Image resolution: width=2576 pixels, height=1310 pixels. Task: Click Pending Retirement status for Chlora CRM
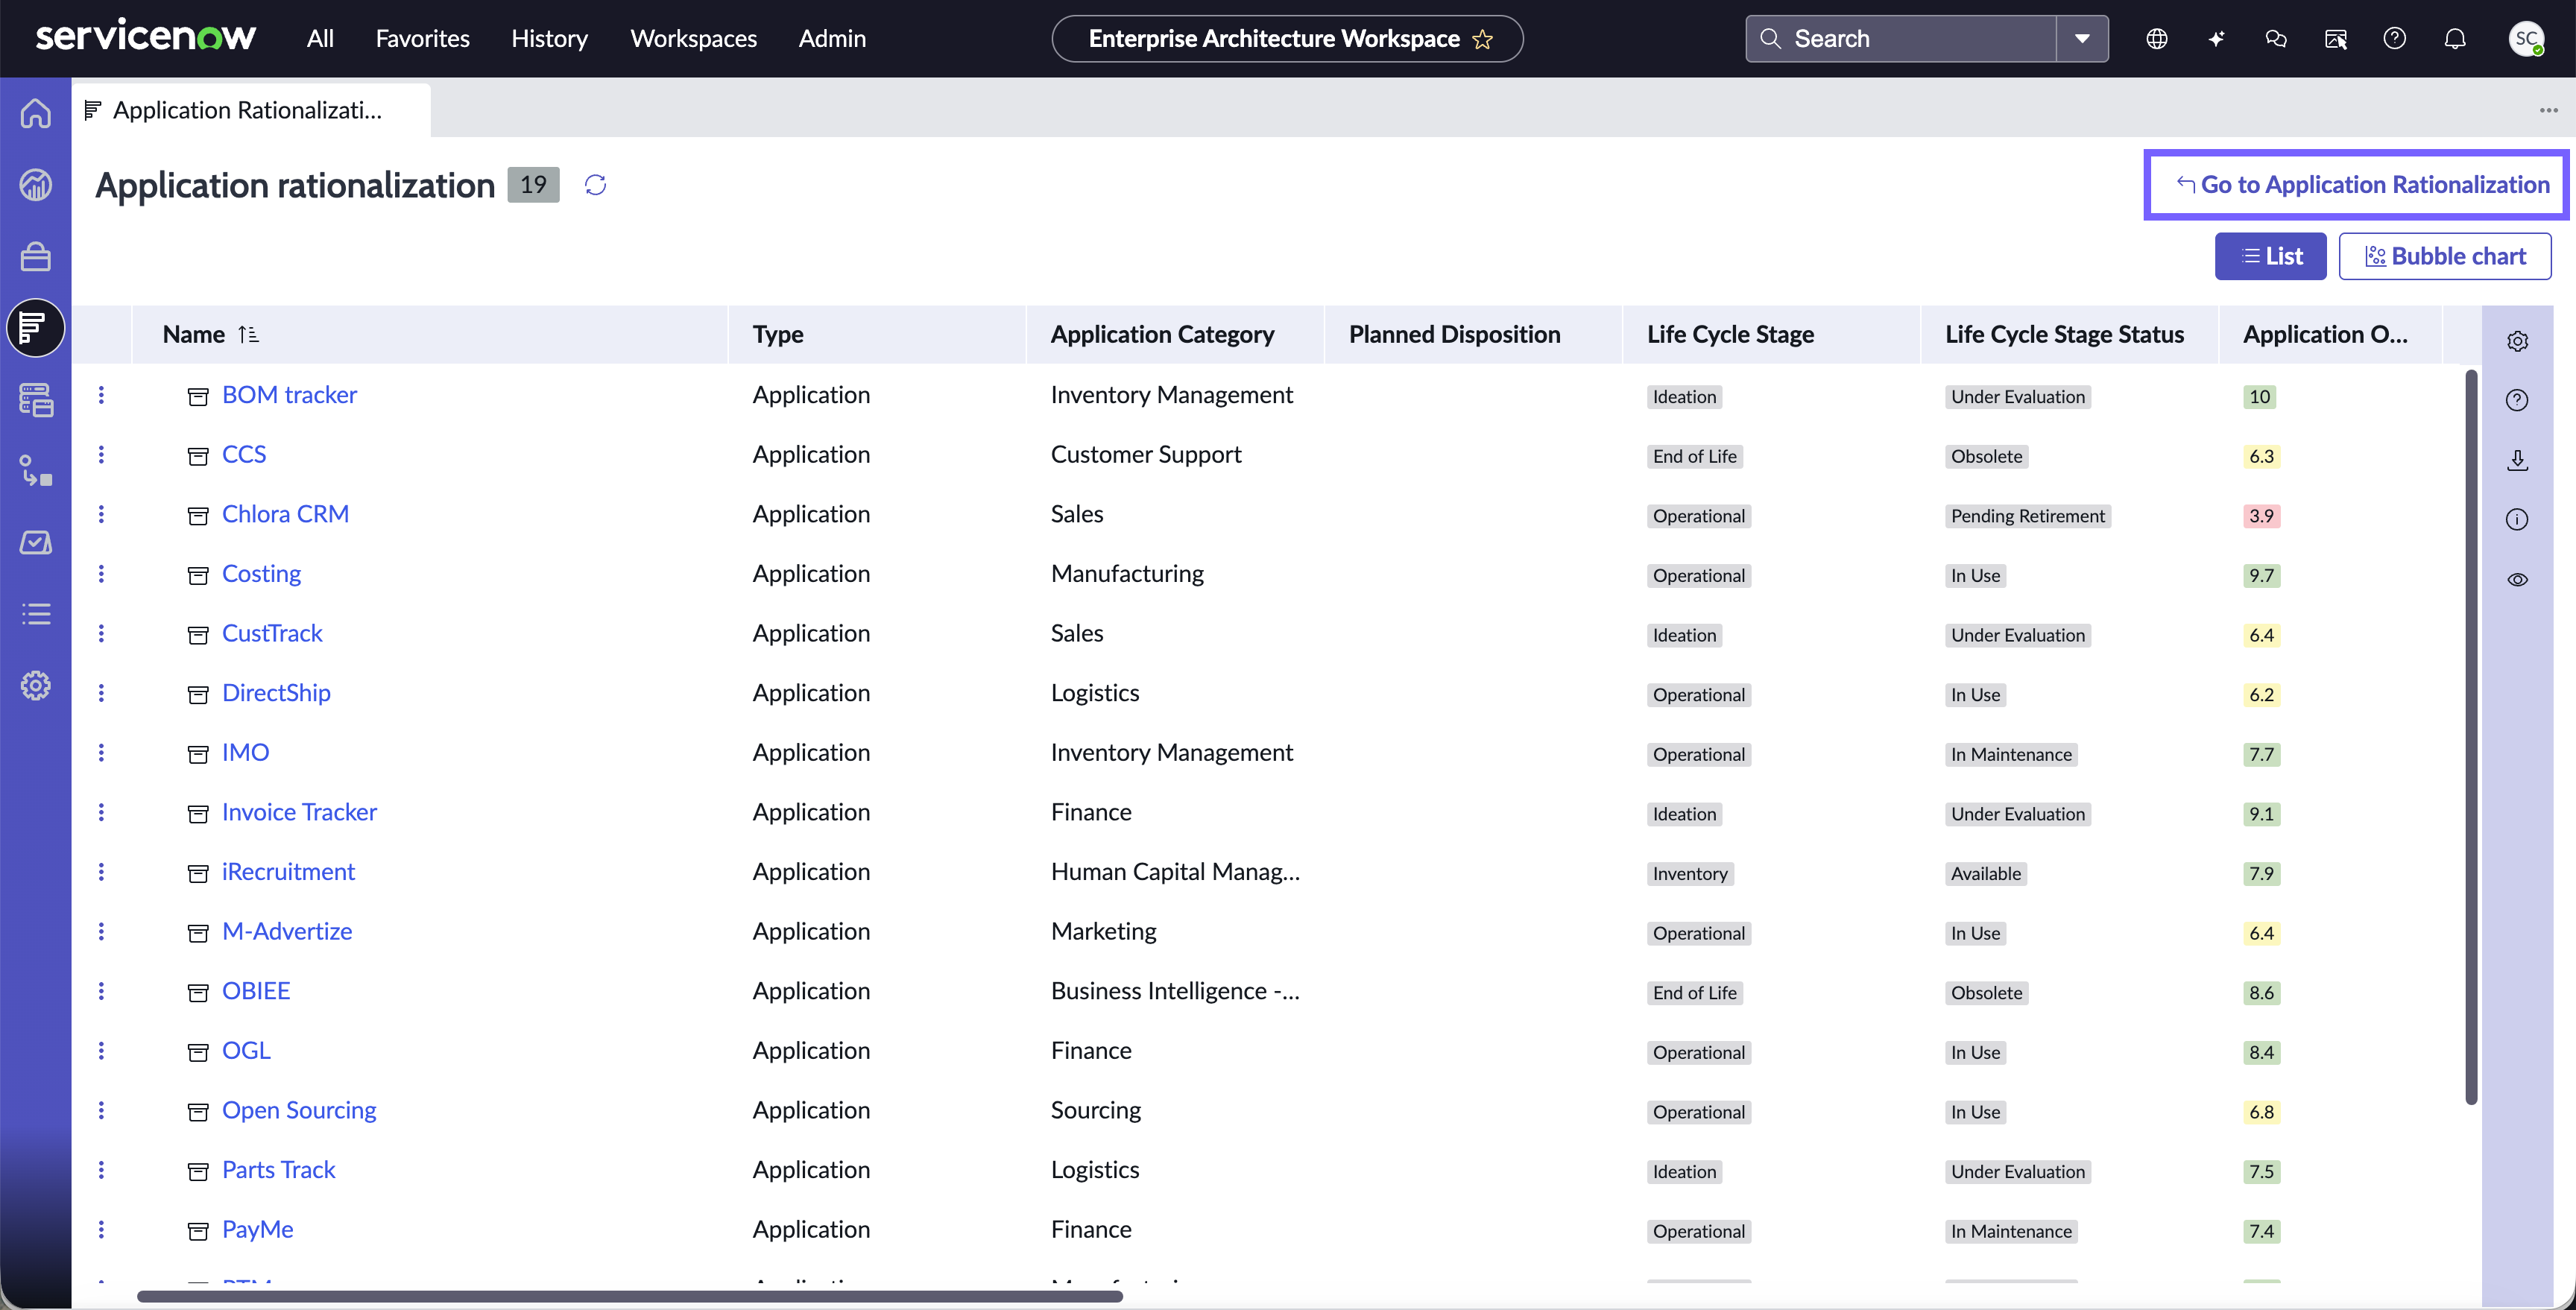coord(2027,516)
